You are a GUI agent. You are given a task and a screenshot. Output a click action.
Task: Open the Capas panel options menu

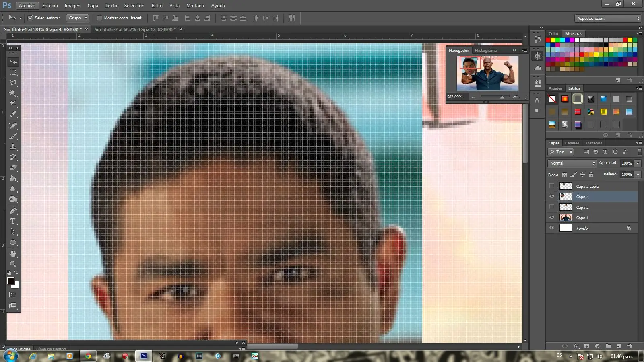tap(639, 143)
